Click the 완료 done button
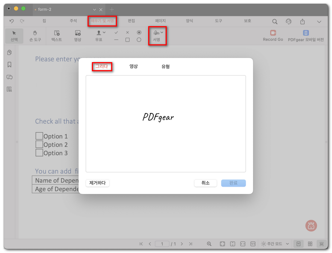Screen dimensions: 332x253 [x=233, y=183]
